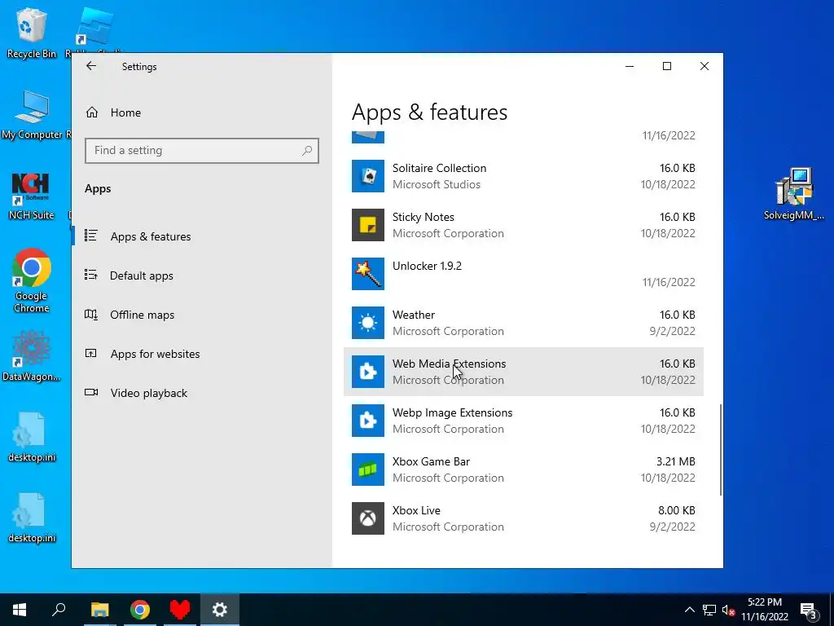Viewport: 834px width, 626px height.
Task: Show hidden tray icons chevron
Action: [x=689, y=610]
